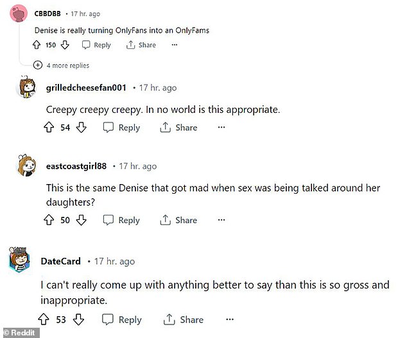This screenshot has width=407, height=338.
Task: Upvote eastcoastgirl88's comment
Action: 49,220
